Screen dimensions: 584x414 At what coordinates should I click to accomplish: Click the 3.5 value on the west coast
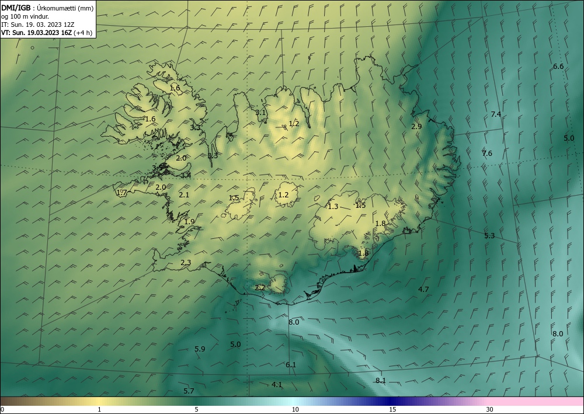[x=157, y=168]
